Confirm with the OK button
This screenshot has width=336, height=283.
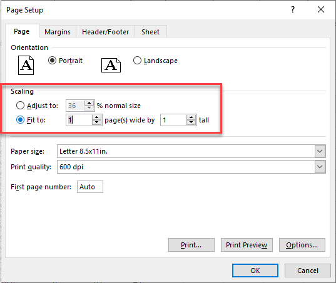[x=255, y=271]
